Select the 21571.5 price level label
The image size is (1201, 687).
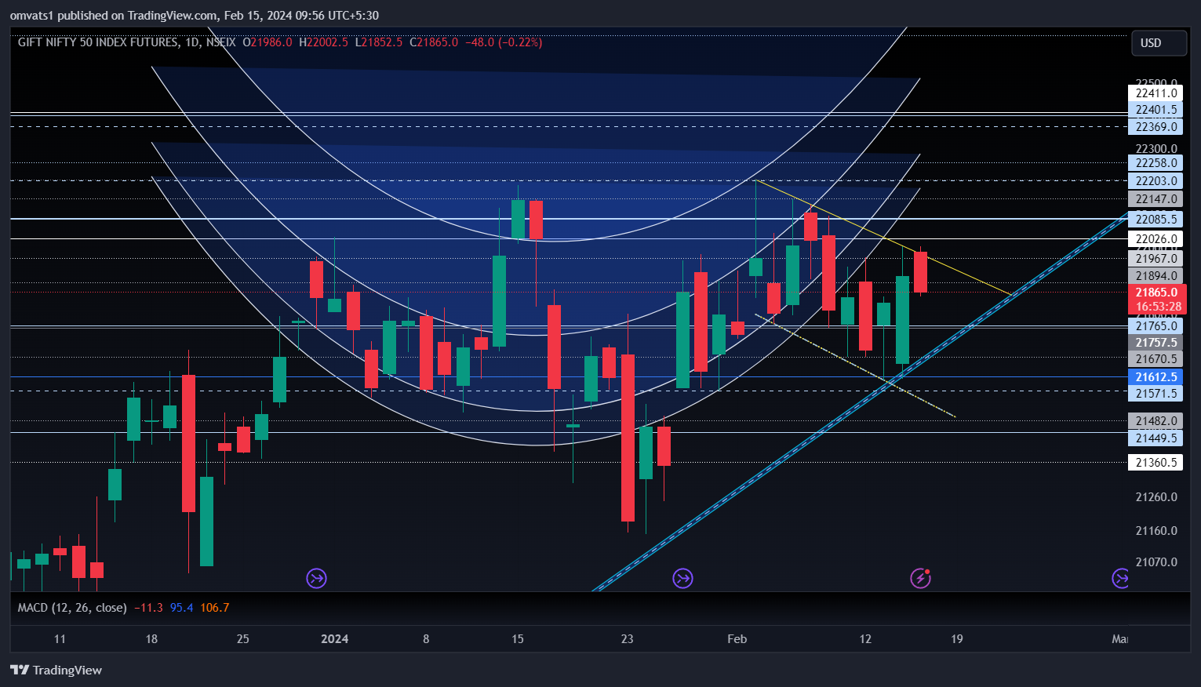1156,394
